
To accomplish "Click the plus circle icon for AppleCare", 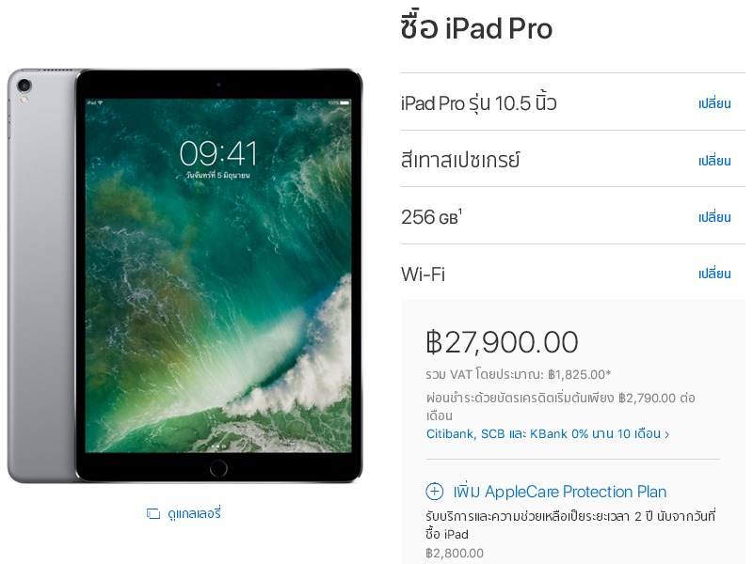I will point(435,491).
